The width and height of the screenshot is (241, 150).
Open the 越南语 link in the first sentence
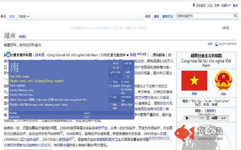40,55
